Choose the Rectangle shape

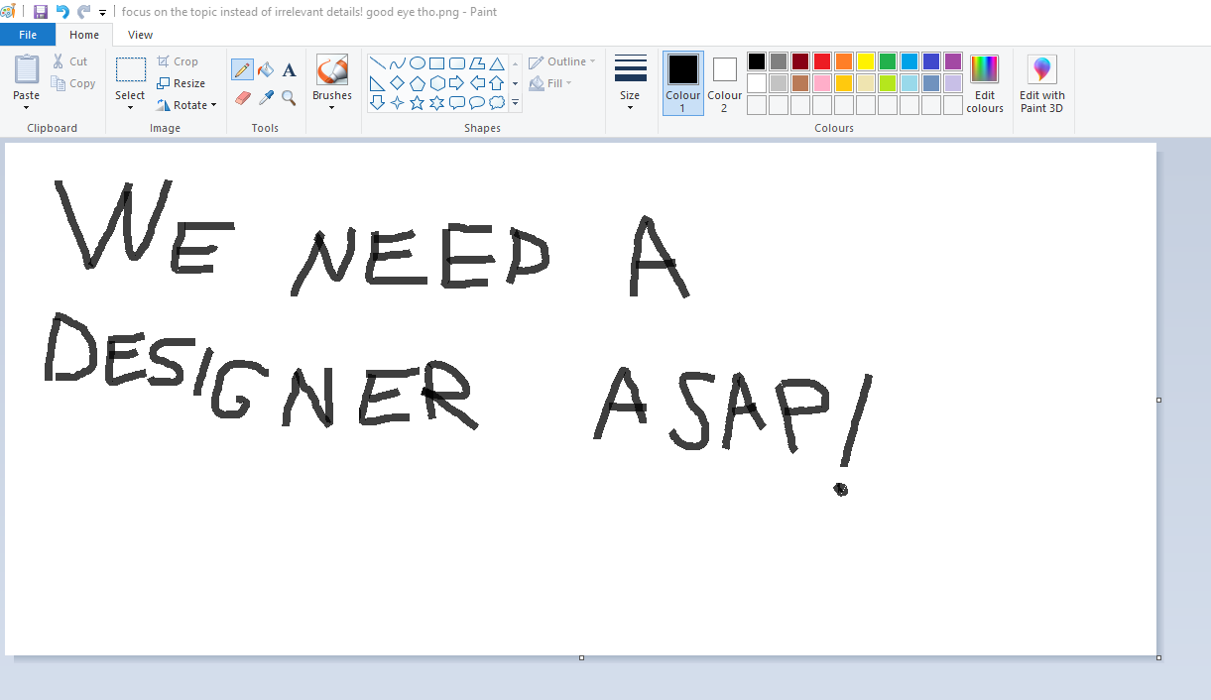[437, 63]
